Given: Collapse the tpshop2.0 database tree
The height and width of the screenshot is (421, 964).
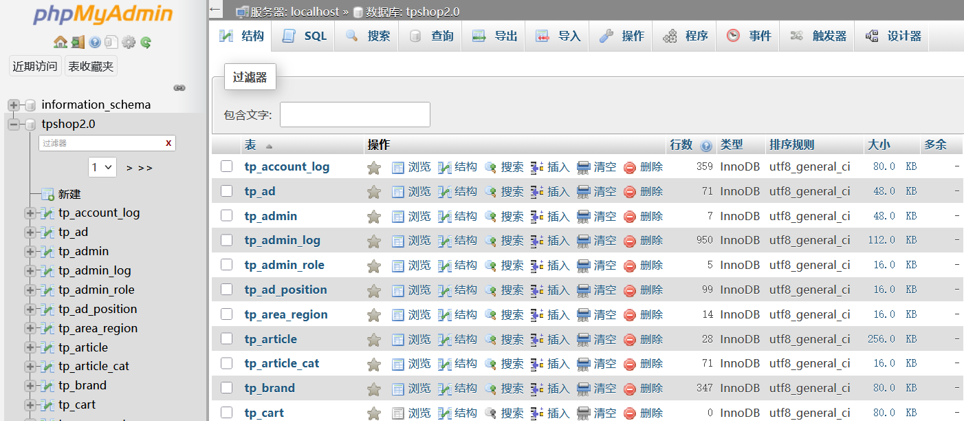Looking at the screenshot, I should click(x=14, y=125).
